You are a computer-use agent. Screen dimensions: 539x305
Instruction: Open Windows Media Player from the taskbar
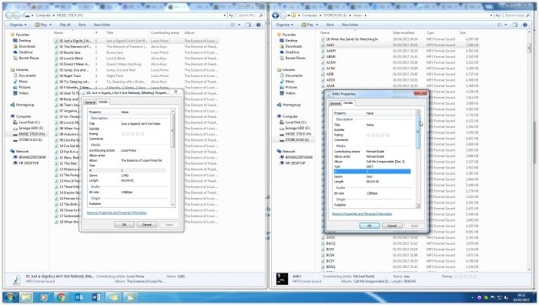(x=43, y=297)
